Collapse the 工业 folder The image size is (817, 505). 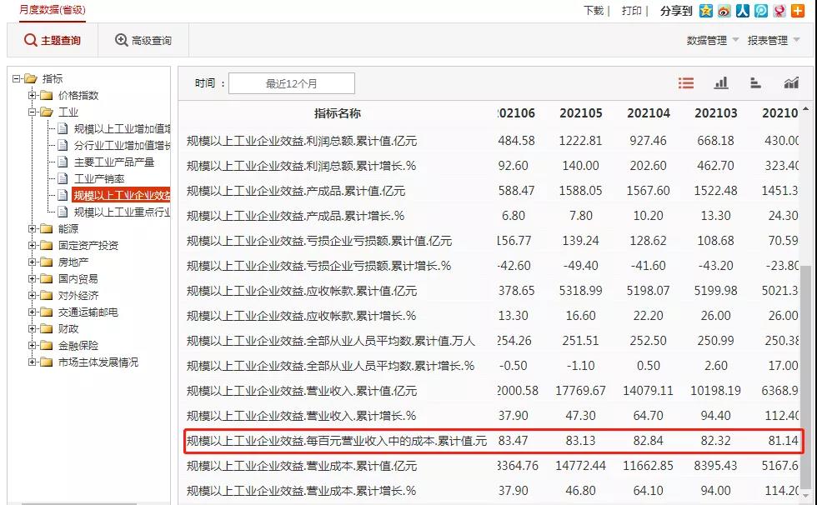coord(33,112)
